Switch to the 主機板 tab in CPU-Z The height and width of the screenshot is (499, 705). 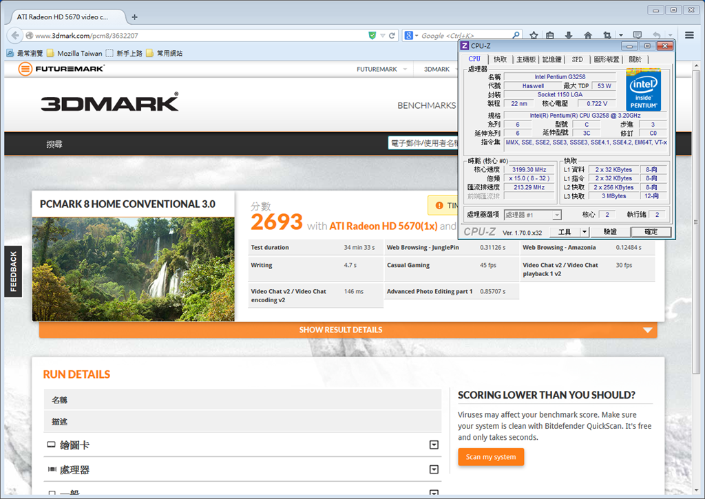coord(526,59)
